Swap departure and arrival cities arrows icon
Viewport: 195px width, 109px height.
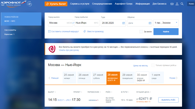pyautogui.click(x=73, y=23)
